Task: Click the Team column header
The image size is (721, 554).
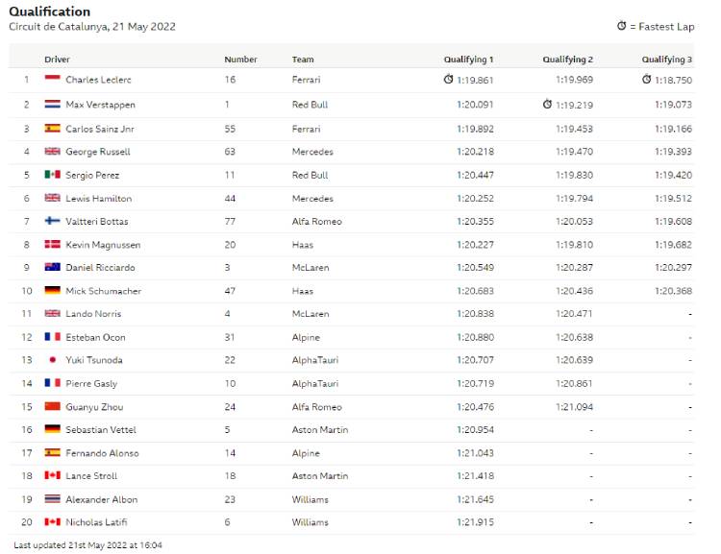Action: pyautogui.click(x=303, y=60)
